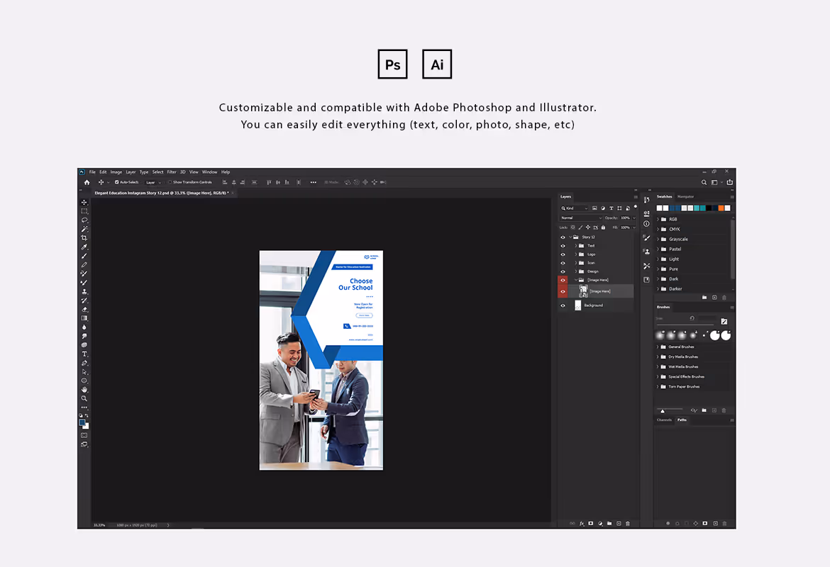Pick the black swatch in Swatches
The image size is (830, 567).
pos(709,208)
